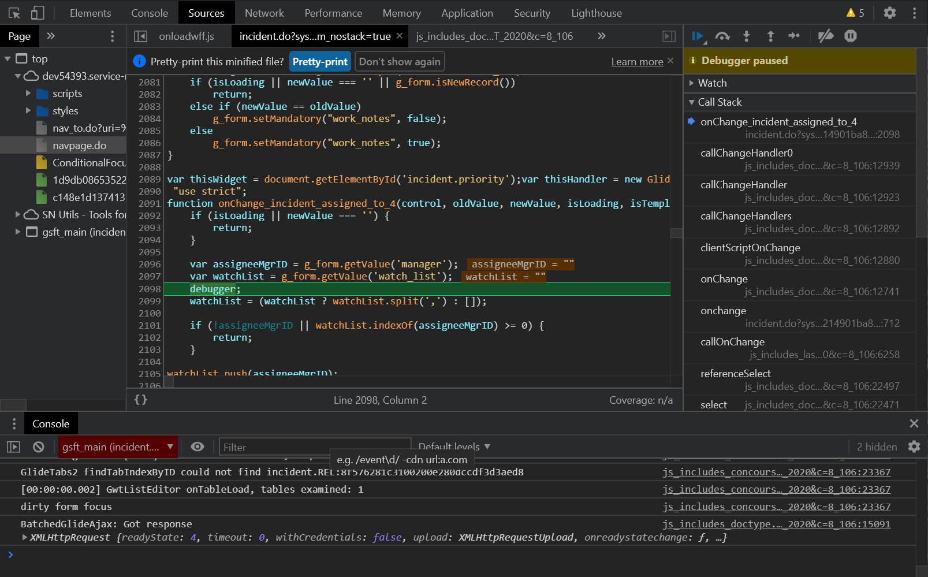928x577 pixels.
Task: Open the Learn more link
Action: [637, 62]
